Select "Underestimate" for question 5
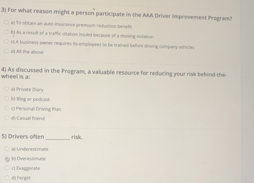Image resolution: width=254 pixels, height=183 pixels. (7, 149)
